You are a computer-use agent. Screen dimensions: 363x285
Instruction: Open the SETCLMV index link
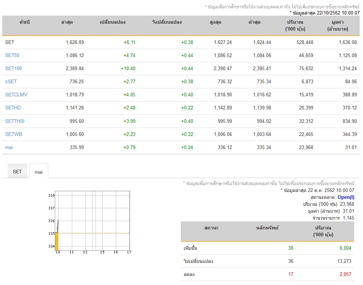pyautogui.click(x=16, y=95)
